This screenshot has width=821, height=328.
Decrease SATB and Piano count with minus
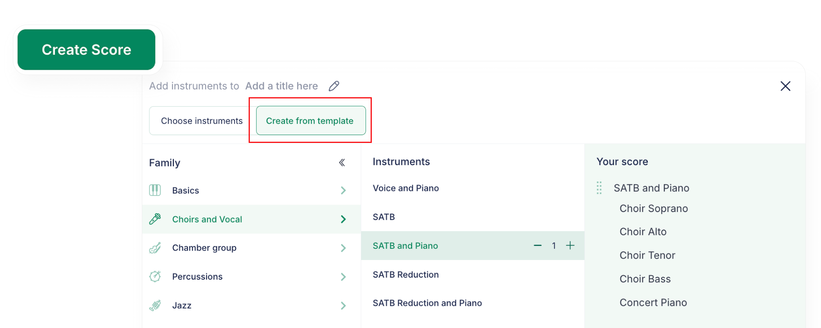538,246
